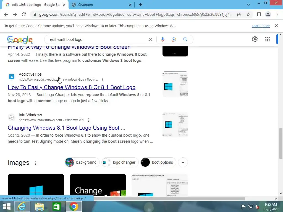Open taskbar clock showing 9:25 AM

pyautogui.click(x=271, y=207)
